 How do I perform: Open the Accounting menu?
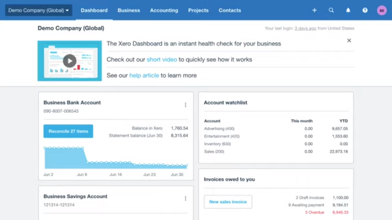[164, 10]
